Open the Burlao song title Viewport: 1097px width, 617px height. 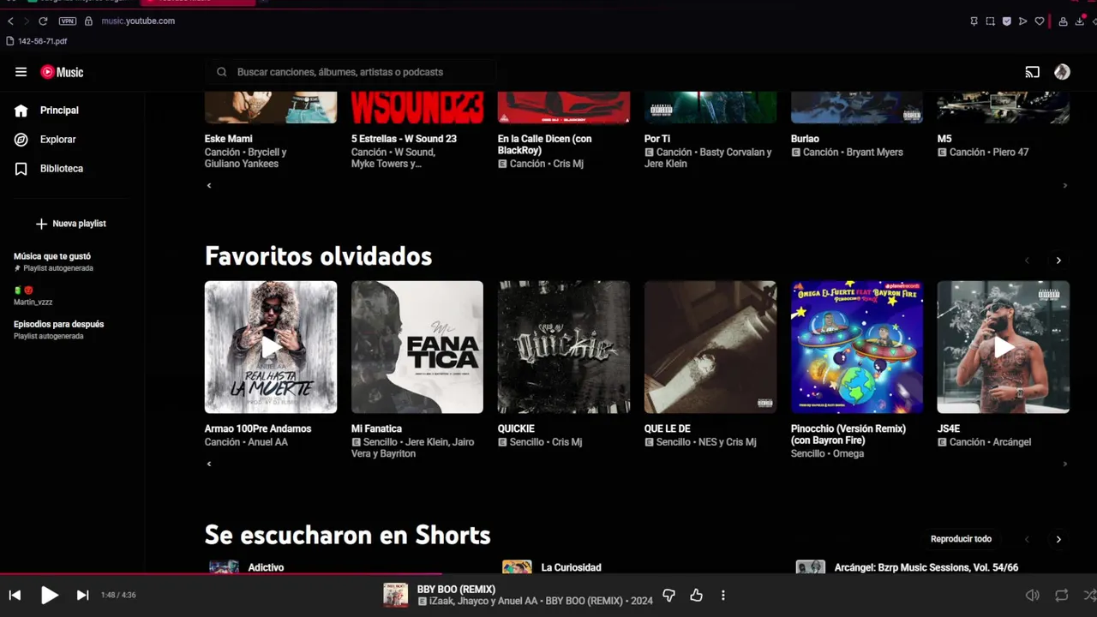click(x=805, y=139)
